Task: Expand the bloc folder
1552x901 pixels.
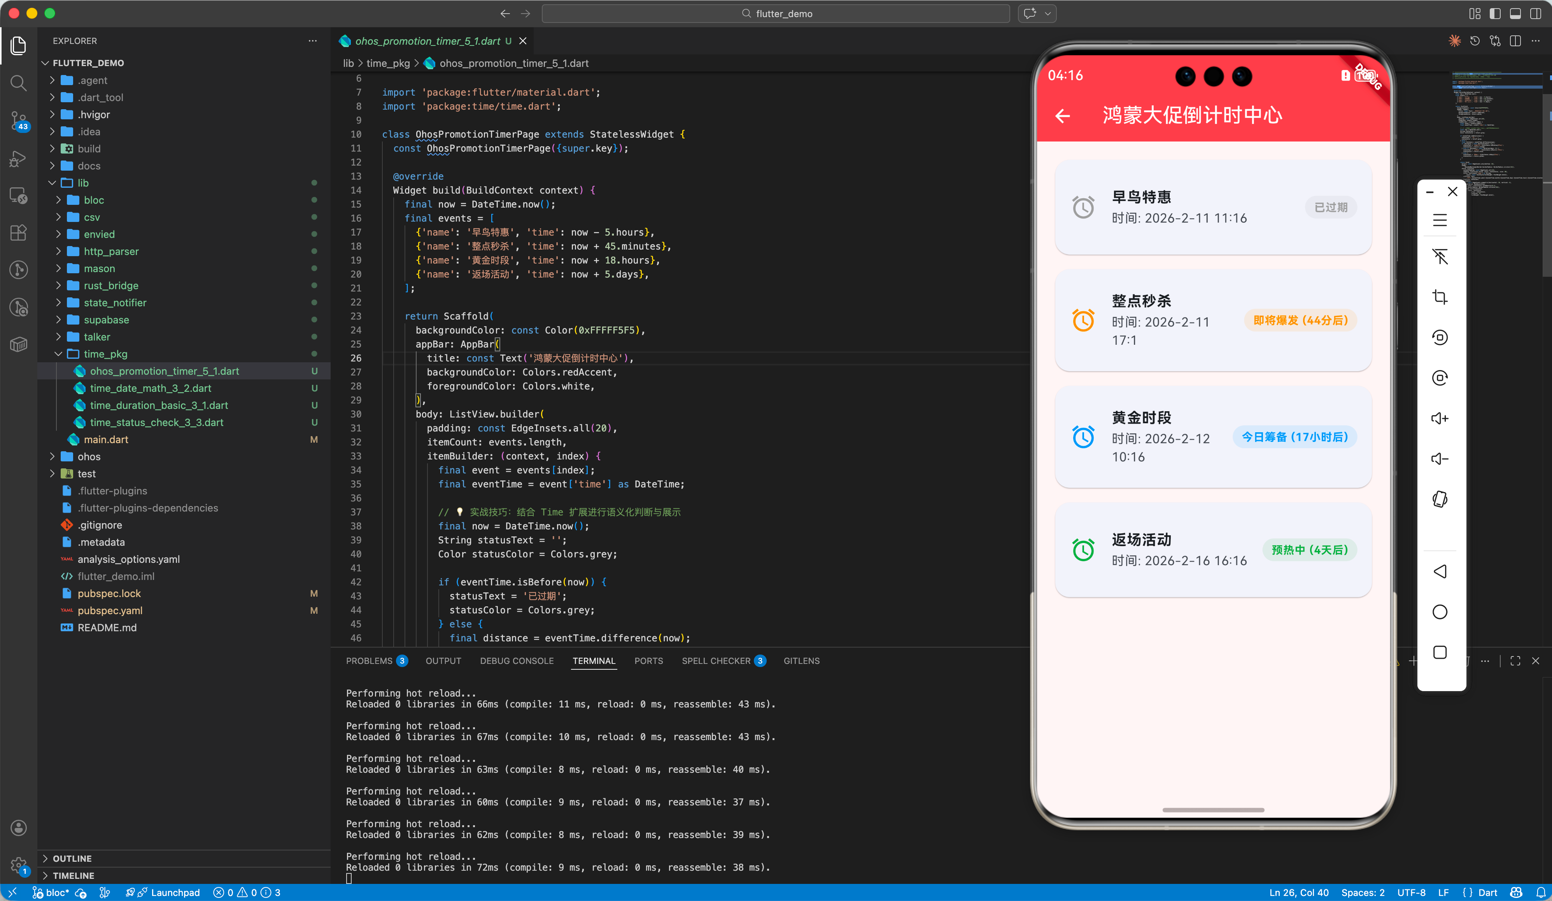Action: point(94,200)
